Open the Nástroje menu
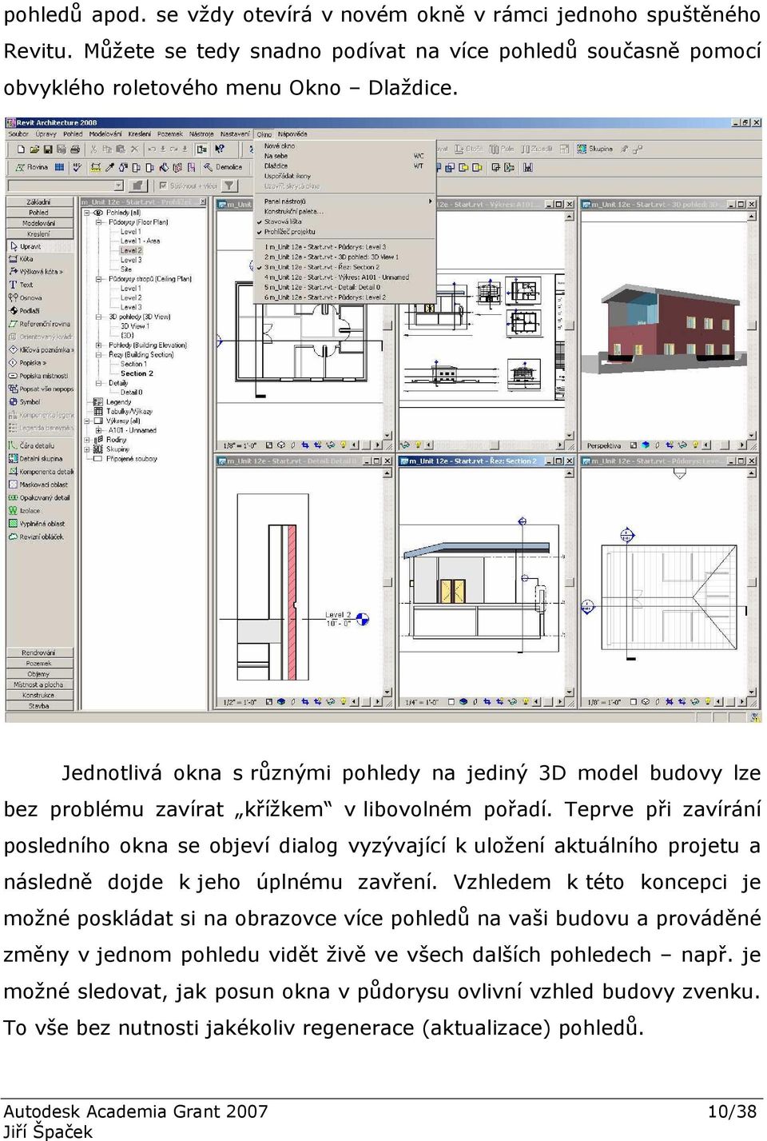This screenshot has height=1141, width=767. click(201, 134)
